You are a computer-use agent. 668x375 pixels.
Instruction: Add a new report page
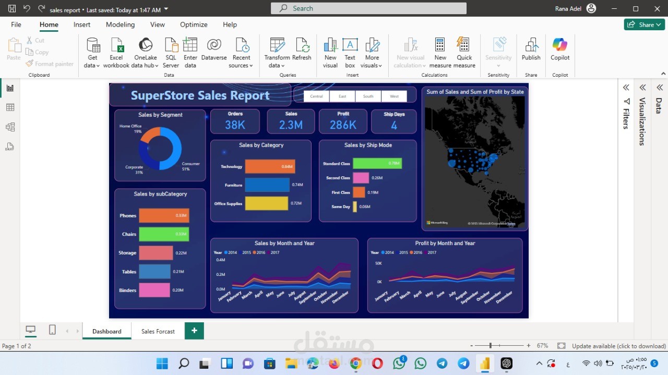[x=194, y=331]
